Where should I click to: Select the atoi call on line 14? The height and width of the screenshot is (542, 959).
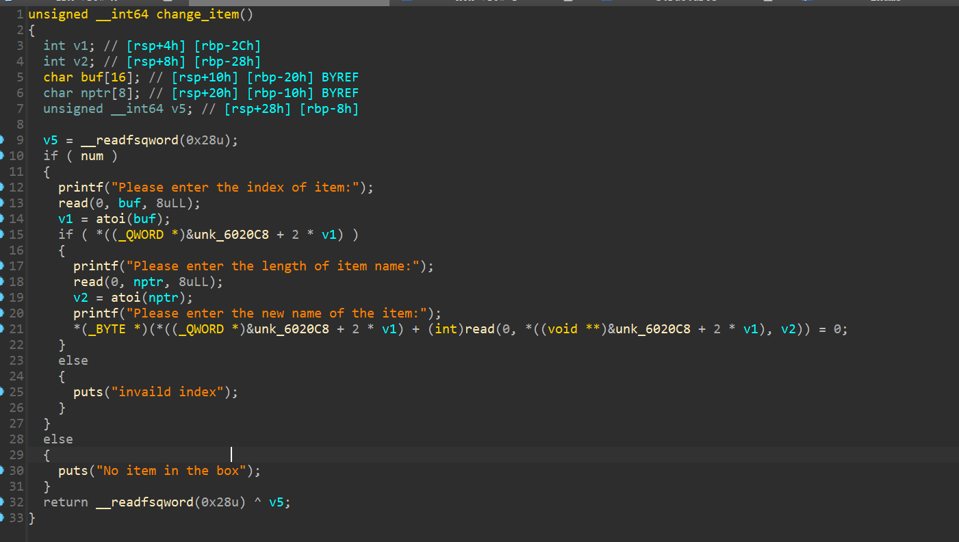[x=110, y=219]
